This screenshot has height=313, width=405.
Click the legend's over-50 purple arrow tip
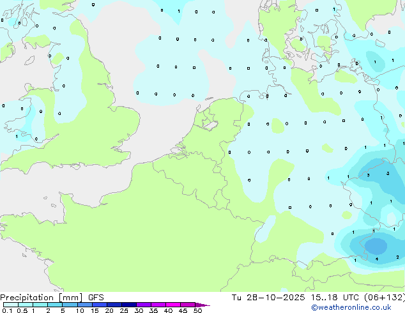point(202,305)
